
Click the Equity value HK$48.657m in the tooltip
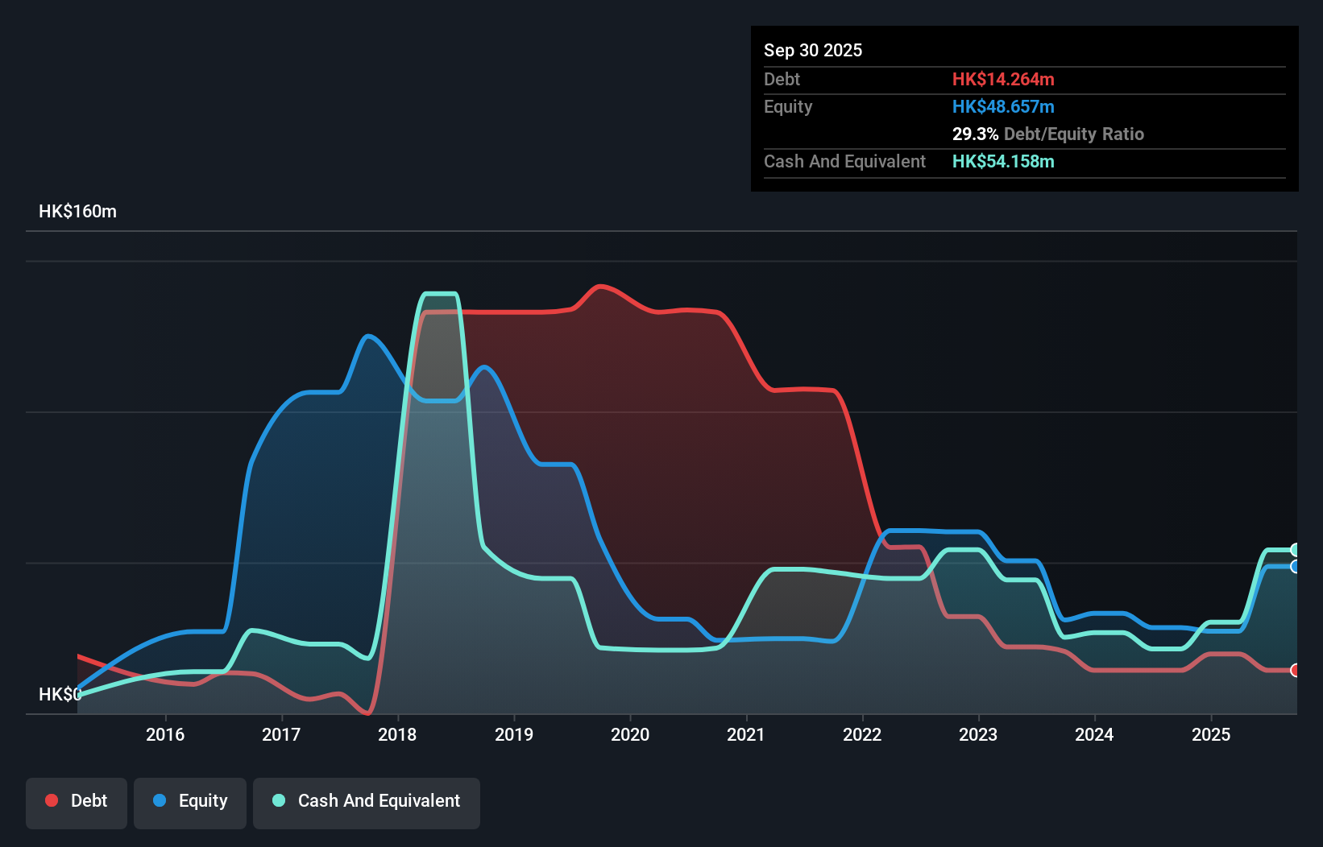[1003, 105]
